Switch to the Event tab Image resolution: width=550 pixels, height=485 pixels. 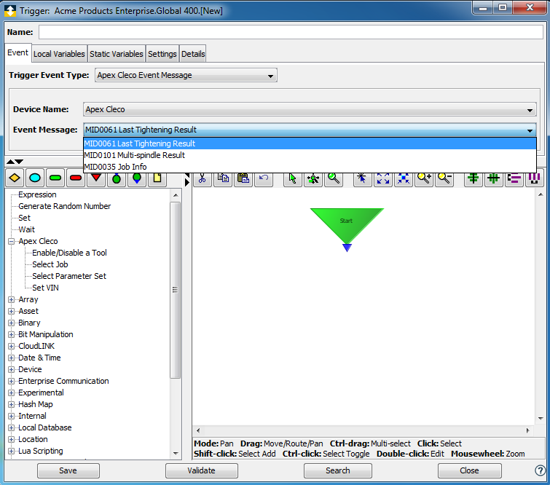click(18, 52)
